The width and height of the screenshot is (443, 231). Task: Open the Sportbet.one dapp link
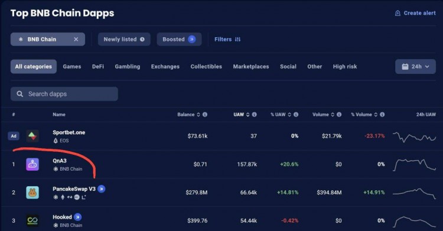point(69,132)
